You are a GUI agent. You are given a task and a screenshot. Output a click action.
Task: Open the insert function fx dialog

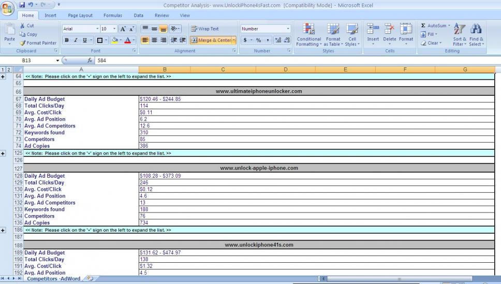click(90, 60)
